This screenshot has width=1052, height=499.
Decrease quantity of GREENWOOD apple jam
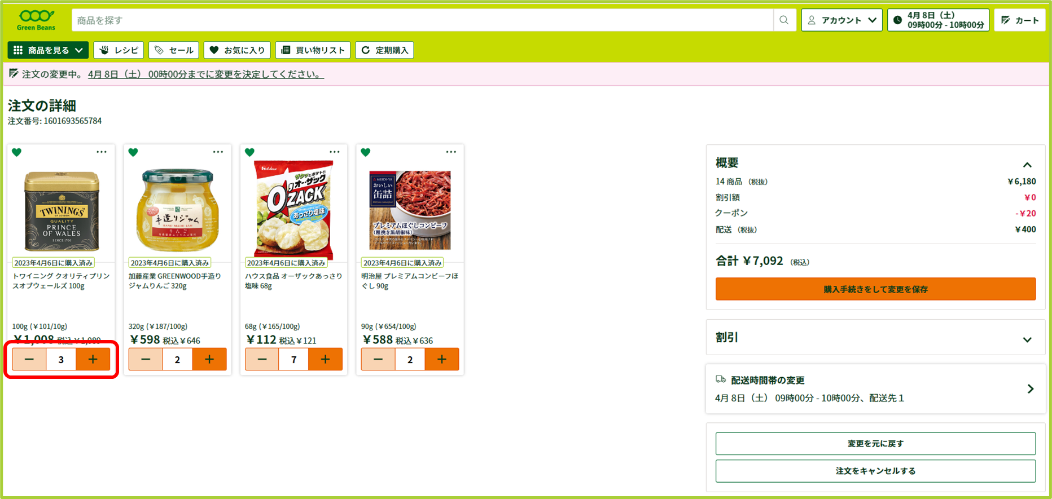click(146, 359)
